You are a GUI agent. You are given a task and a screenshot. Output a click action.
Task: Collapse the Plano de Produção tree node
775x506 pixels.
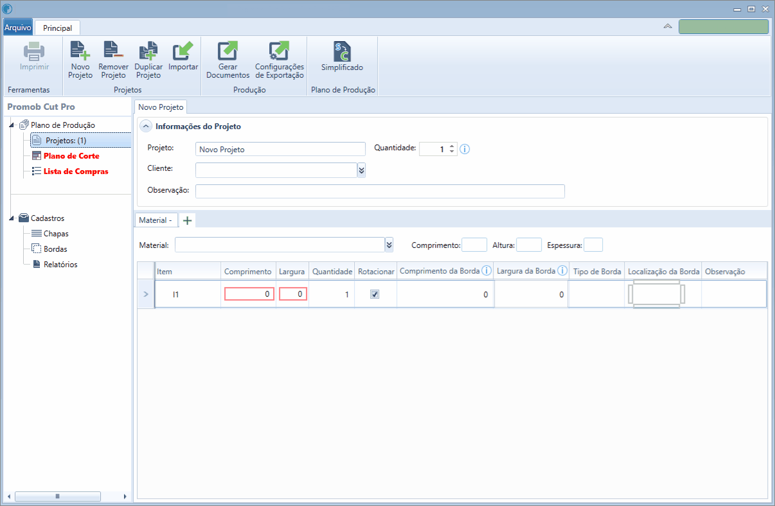(12, 125)
